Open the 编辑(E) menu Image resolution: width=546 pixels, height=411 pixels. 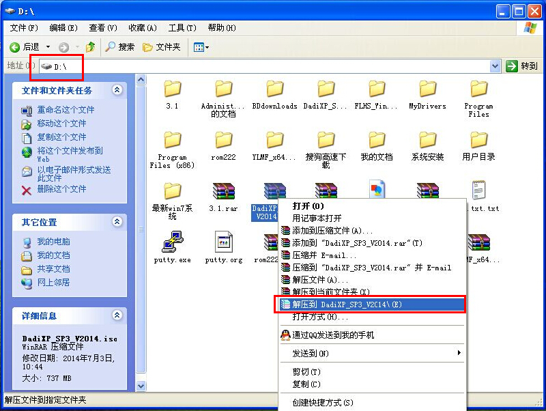tap(63, 28)
